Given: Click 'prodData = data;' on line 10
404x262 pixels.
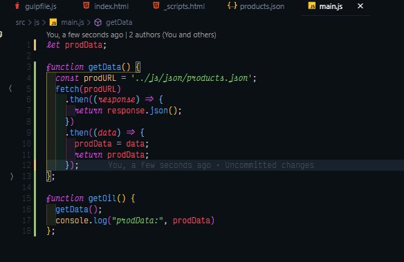Looking at the screenshot, I should tap(111, 144).
